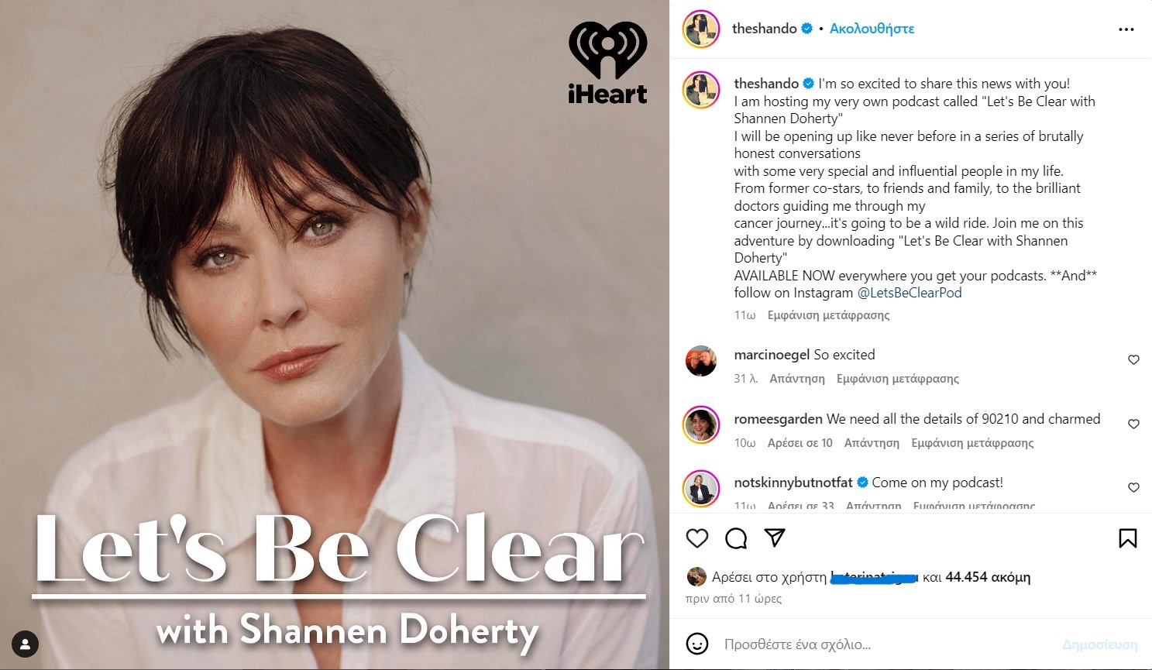Open romeesgarden's profile avatar
The height and width of the screenshot is (670, 1152).
[701, 424]
